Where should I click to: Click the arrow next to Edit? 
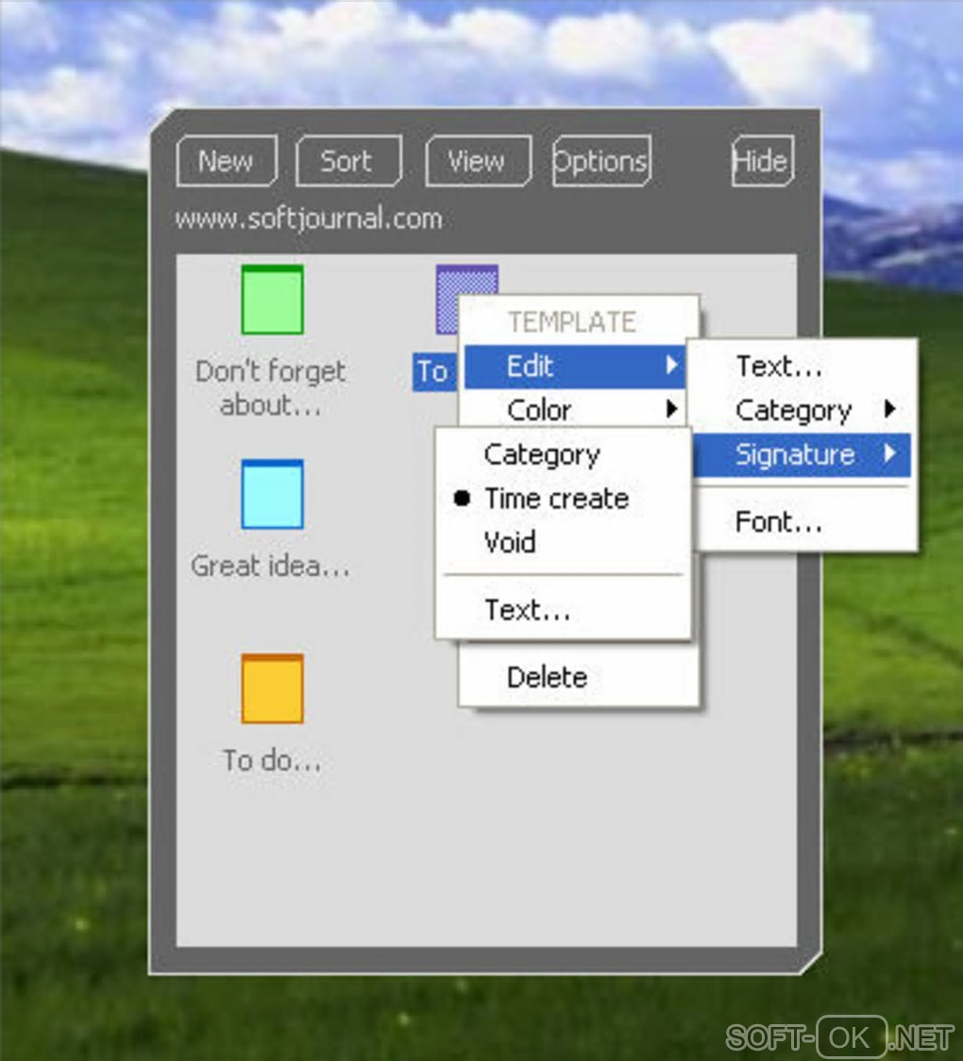pos(671,365)
